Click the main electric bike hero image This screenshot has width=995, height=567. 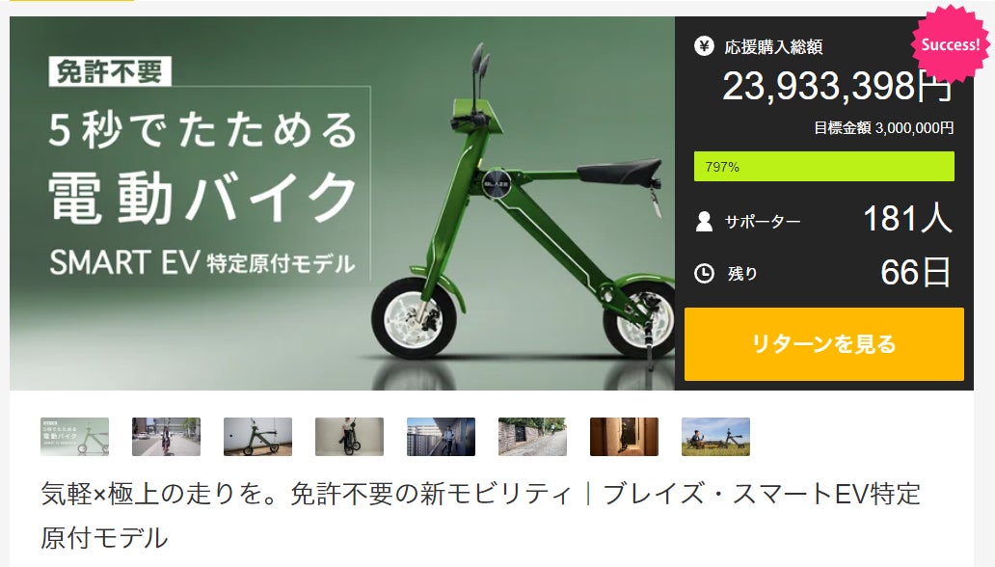(x=342, y=203)
